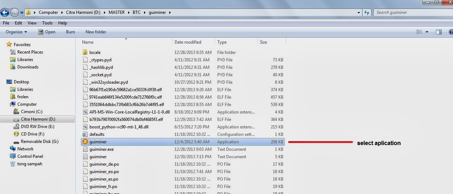Select Citra Harmoni (D:) drive

pyautogui.click(x=38, y=119)
